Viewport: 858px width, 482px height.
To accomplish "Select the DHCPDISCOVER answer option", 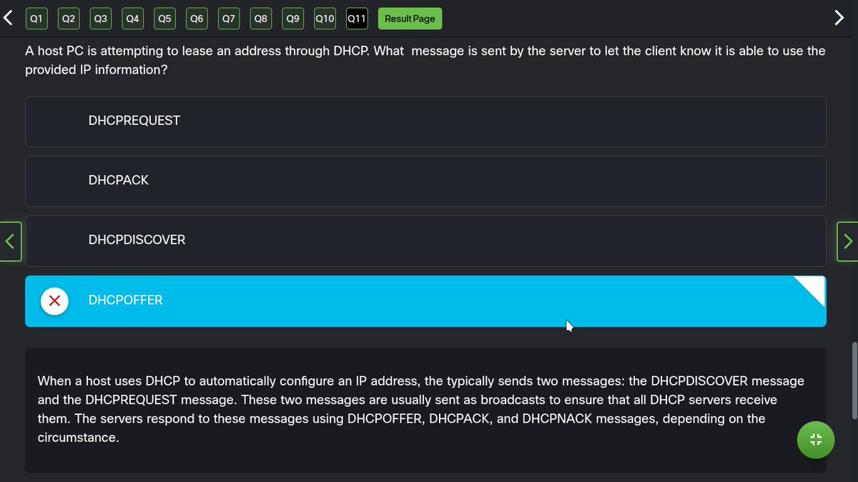I will 425,240.
